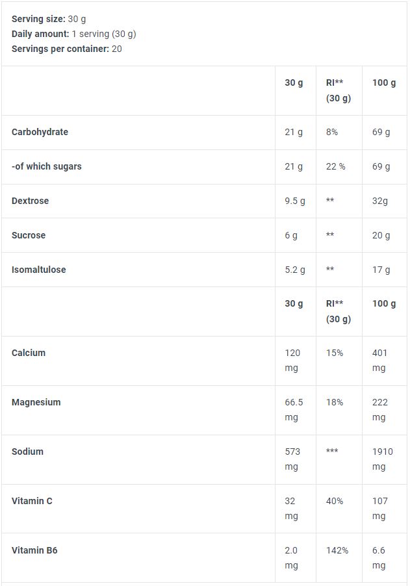Click the 22 % RI value for sugars
Image resolution: width=410 pixels, height=586 pixels.
pos(335,166)
